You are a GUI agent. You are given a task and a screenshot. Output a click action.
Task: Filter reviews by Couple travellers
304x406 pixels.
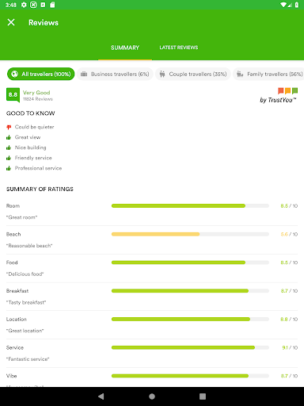coord(193,74)
